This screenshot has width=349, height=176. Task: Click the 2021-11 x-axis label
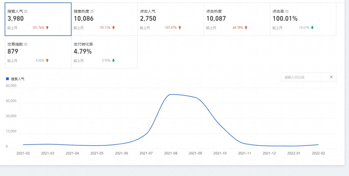pos(245,153)
